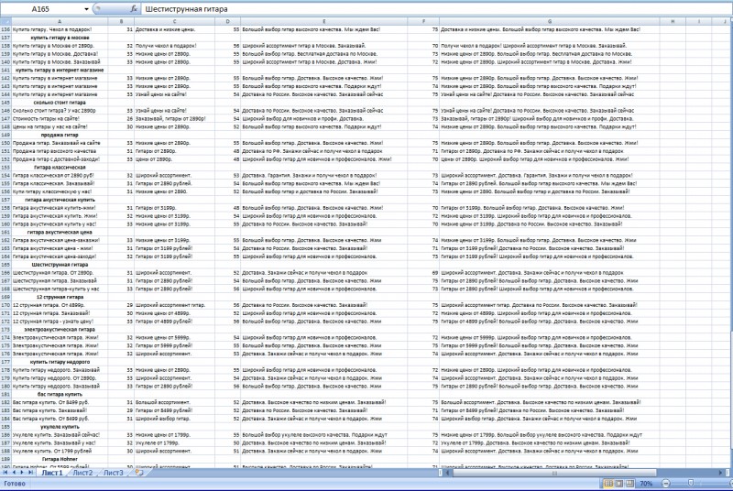The image size is (733, 491).
Task: Click cell '12 струнная гитара - узнать цену!'
Action: tap(60, 322)
